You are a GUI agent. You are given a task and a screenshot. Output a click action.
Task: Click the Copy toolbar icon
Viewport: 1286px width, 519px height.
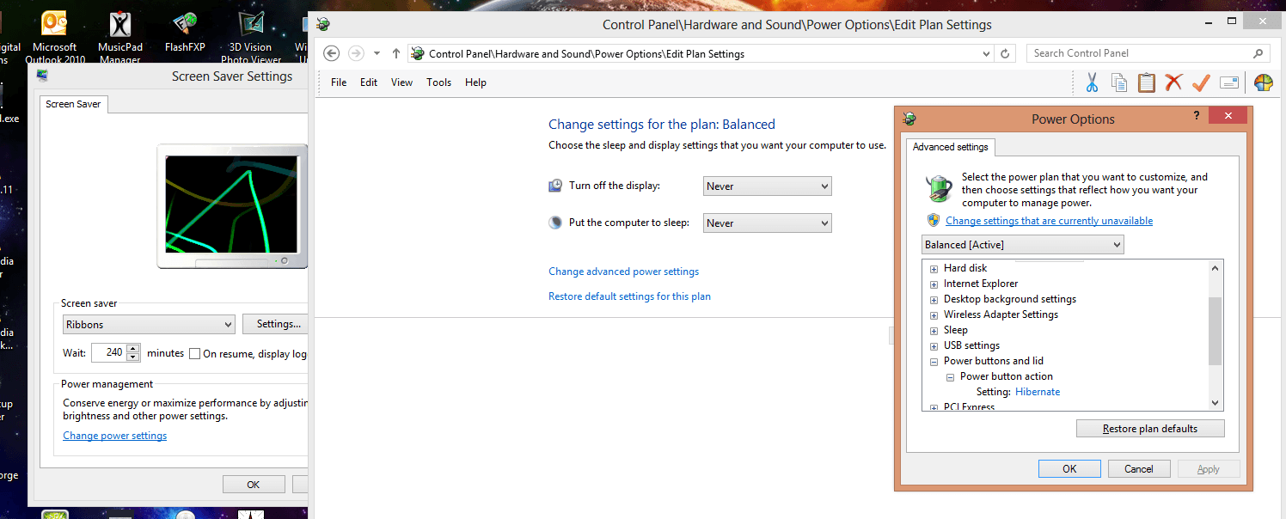click(1119, 82)
